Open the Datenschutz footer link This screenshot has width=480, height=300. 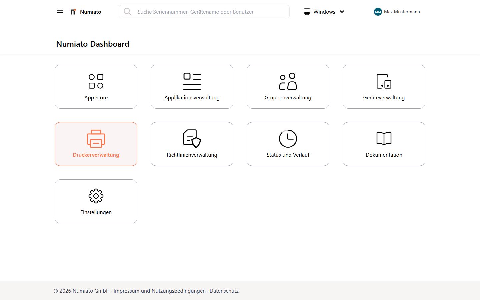point(224,291)
